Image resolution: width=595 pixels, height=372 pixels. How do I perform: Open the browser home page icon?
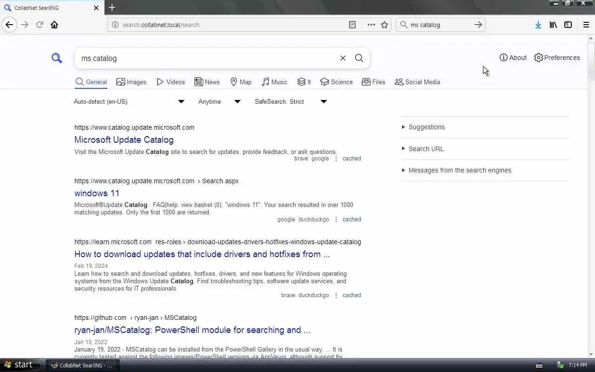click(54, 25)
